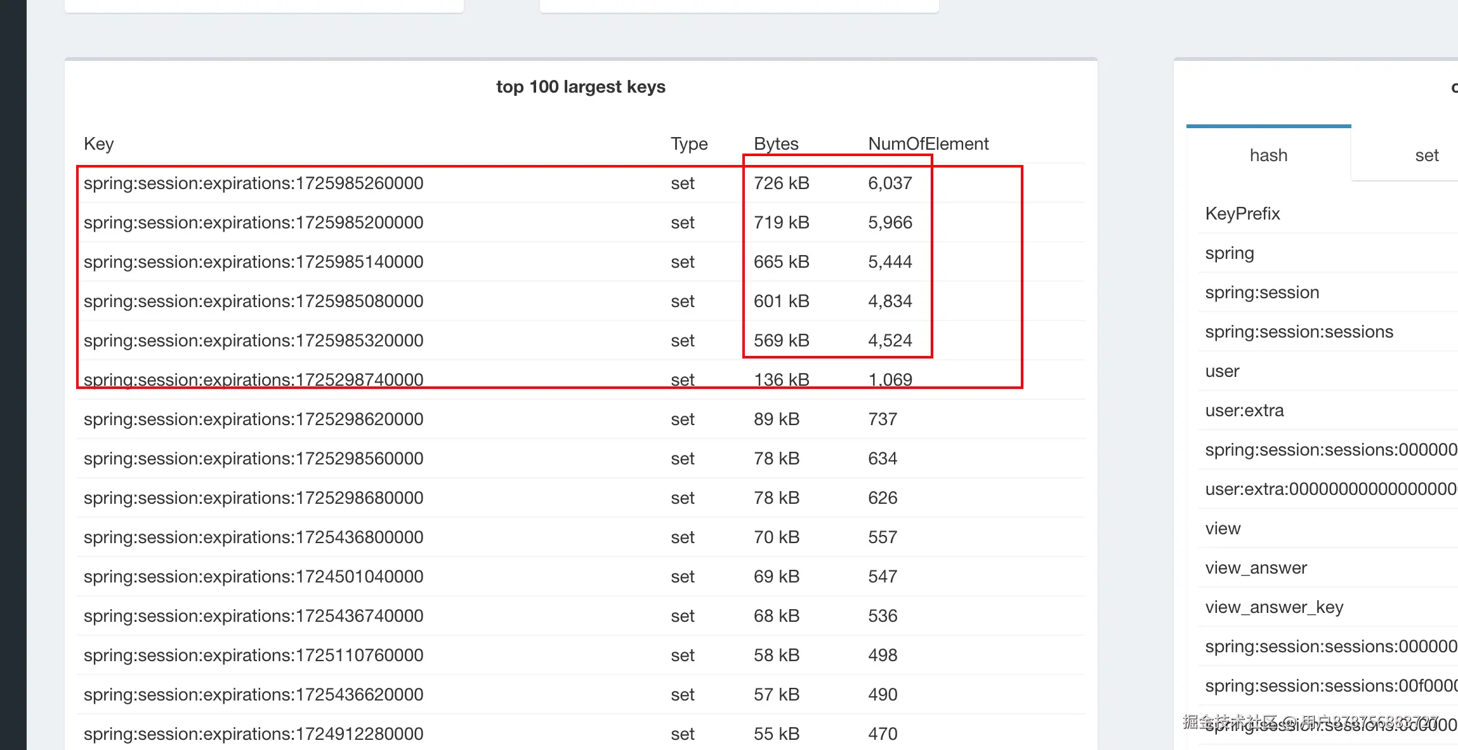Viewport: 1458px width, 750px height.
Task: Select key spring:session:expirations:1725985080000
Action: tap(253, 301)
